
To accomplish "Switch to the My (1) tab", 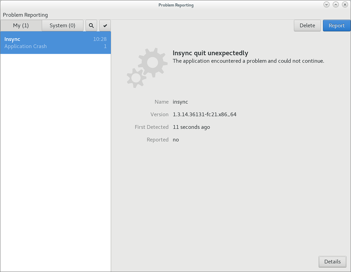I will coord(21,25).
